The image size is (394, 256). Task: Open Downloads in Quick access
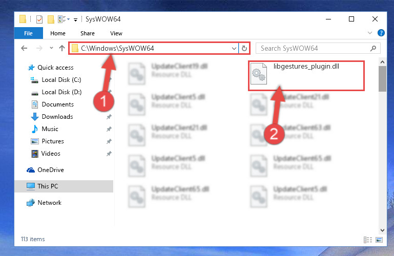[57, 117]
